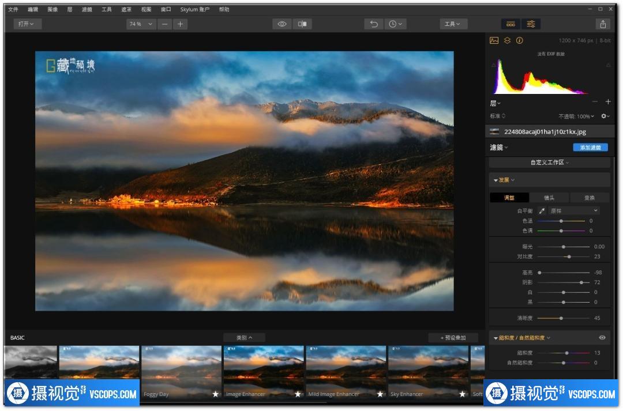This screenshot has height=411, width=623.
Task: Adjust the 阴影 shadows slider
Action: point(564,282)
